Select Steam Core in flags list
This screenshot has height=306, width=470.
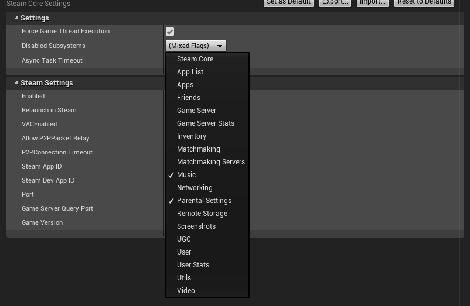coord(195,59)
